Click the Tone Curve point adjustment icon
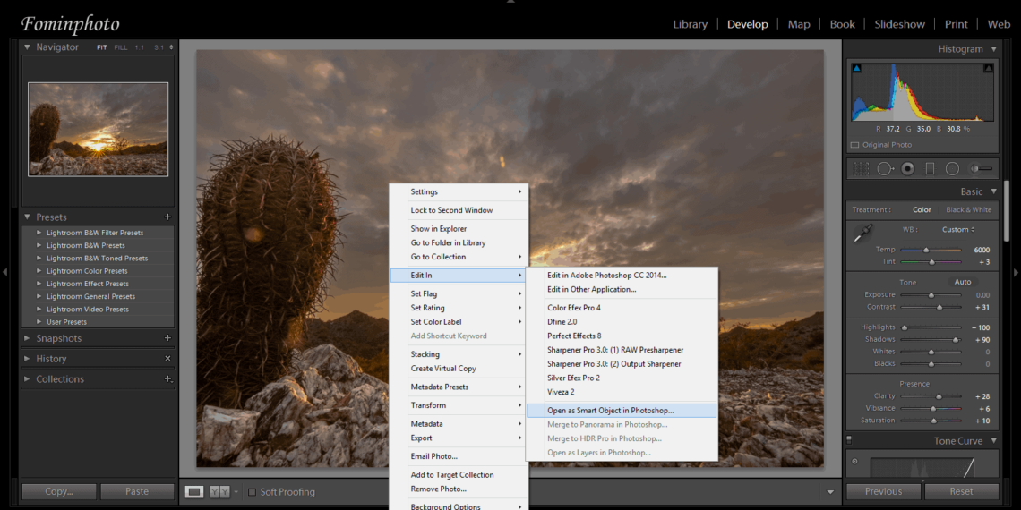The image size is (1021, 510). 855,461
